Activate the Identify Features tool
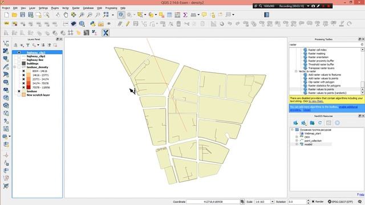This screenshot has height=205, width=365. click(x=121, y=15)
